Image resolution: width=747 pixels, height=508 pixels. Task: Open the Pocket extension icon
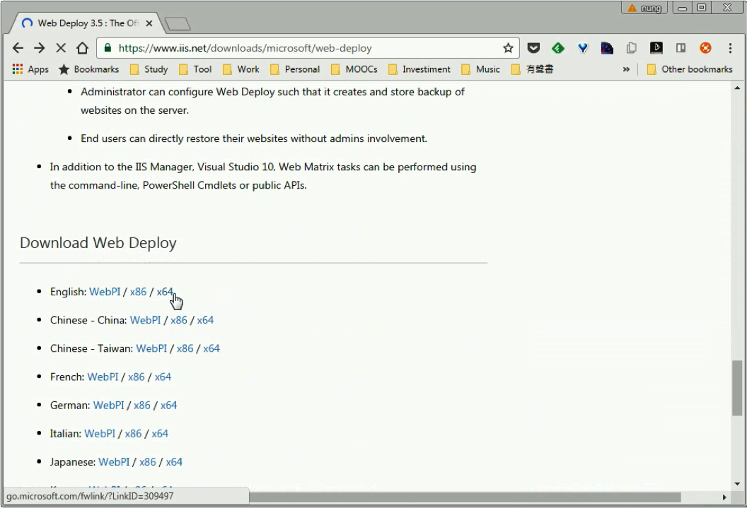(533, 48)
